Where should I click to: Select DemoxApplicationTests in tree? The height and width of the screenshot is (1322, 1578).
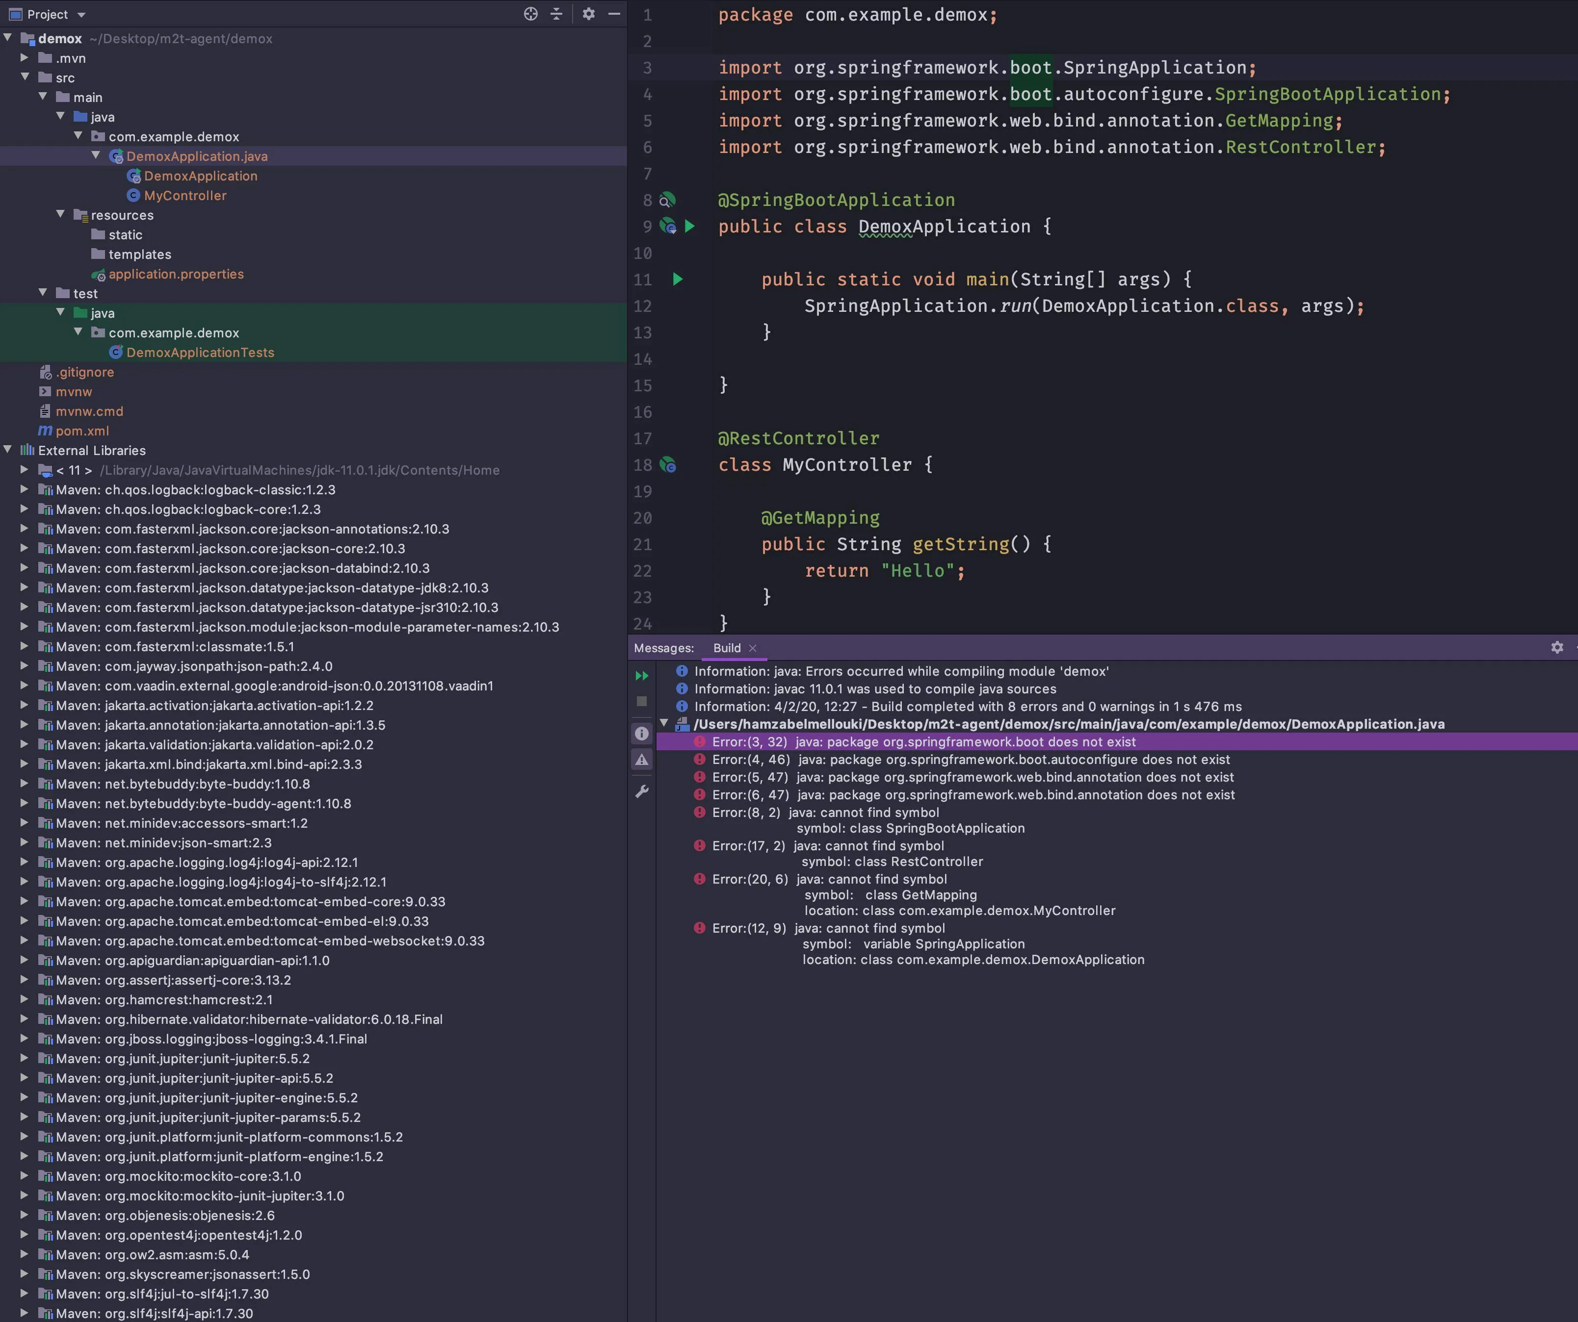[x=200, y=352]
